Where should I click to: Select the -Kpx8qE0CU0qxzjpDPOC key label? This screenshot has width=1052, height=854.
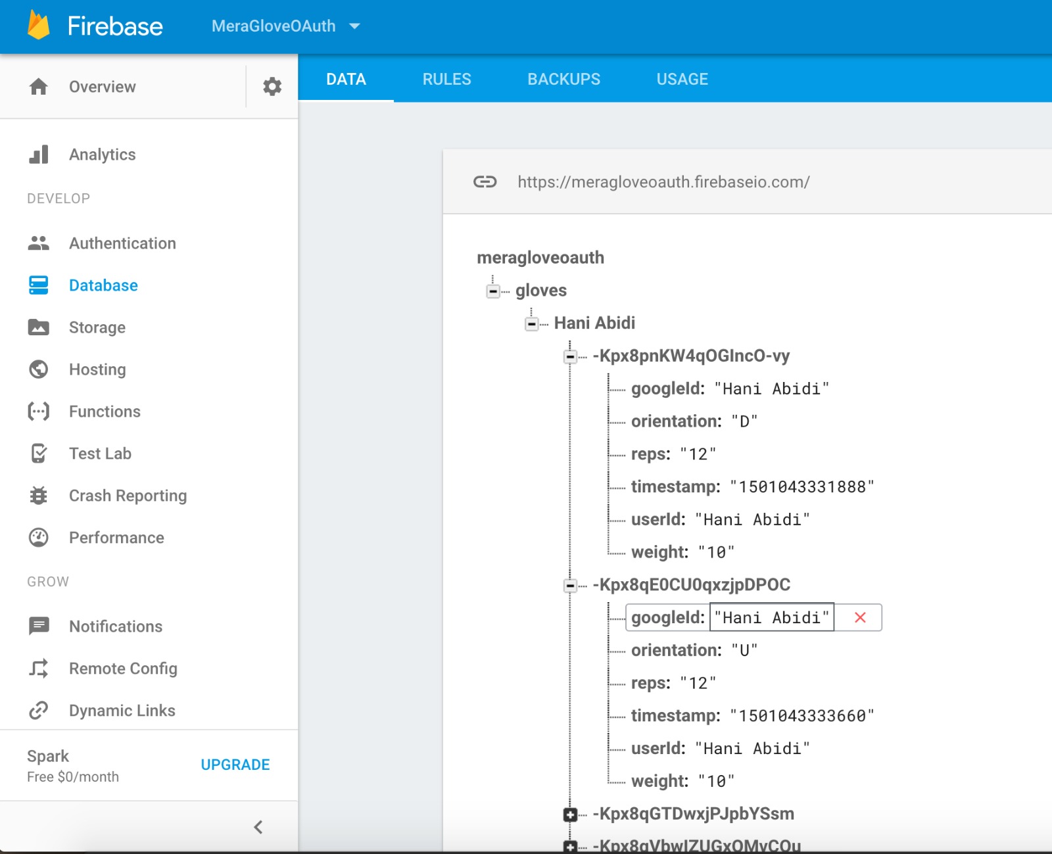point(691,584)
